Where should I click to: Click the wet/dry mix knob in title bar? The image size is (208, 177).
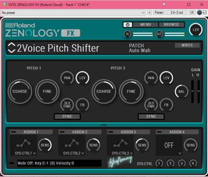199,13
